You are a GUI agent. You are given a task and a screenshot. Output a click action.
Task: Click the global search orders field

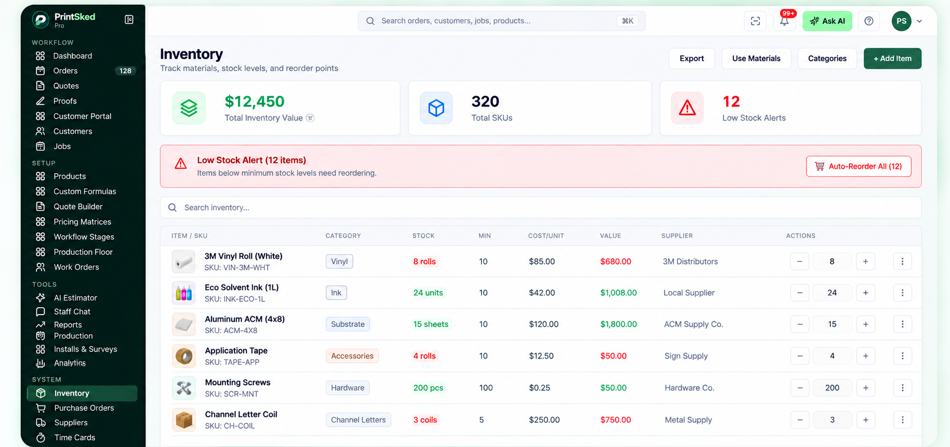(x=502, y=21)
